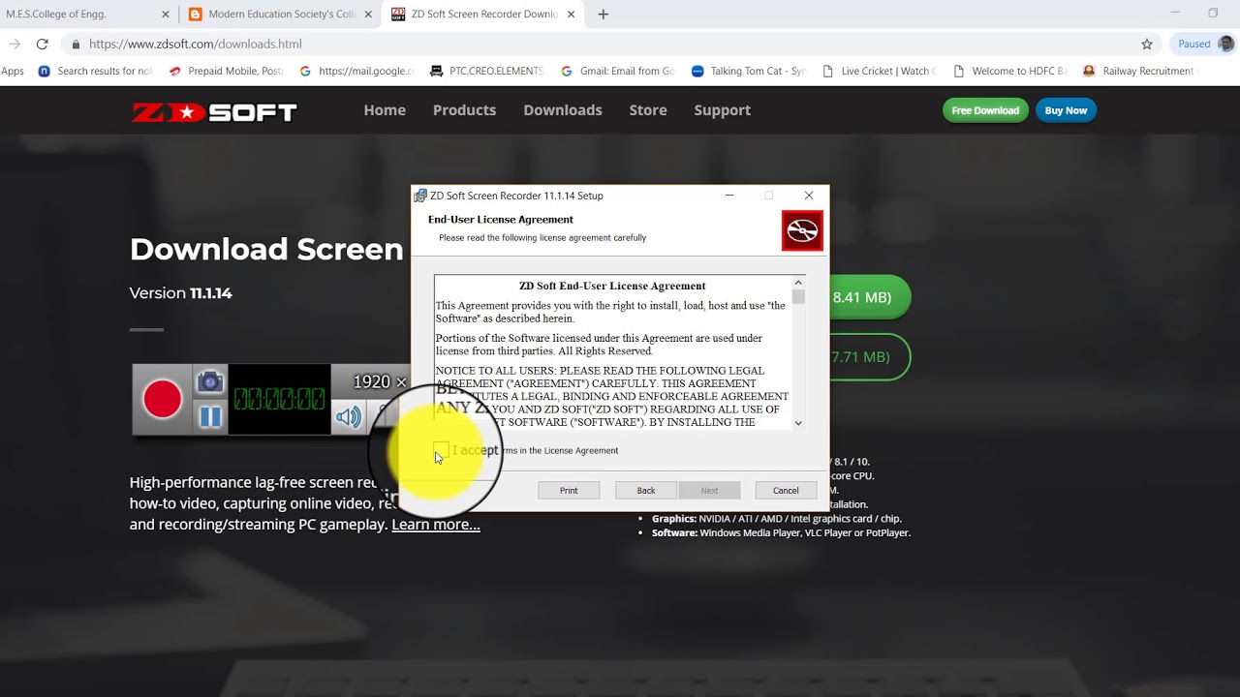The width and height of the screenshot is (1240, 697).
Task: Click the green 8.41 MB download button
Action: pos(870,297)
